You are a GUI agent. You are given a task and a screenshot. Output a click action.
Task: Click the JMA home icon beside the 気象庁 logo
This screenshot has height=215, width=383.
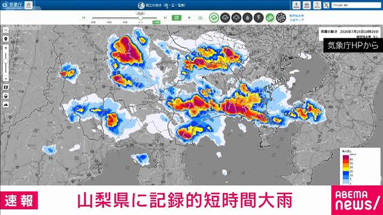(28, 5)
